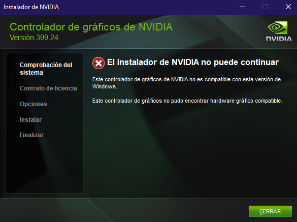Minimize the Instalador de NVIDIA window
The width and height of the screenshot is (297, 222).
[x=242, y=7]
